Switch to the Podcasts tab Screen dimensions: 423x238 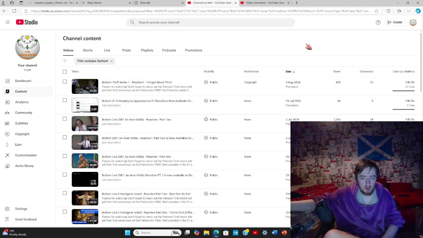point(169,50)
